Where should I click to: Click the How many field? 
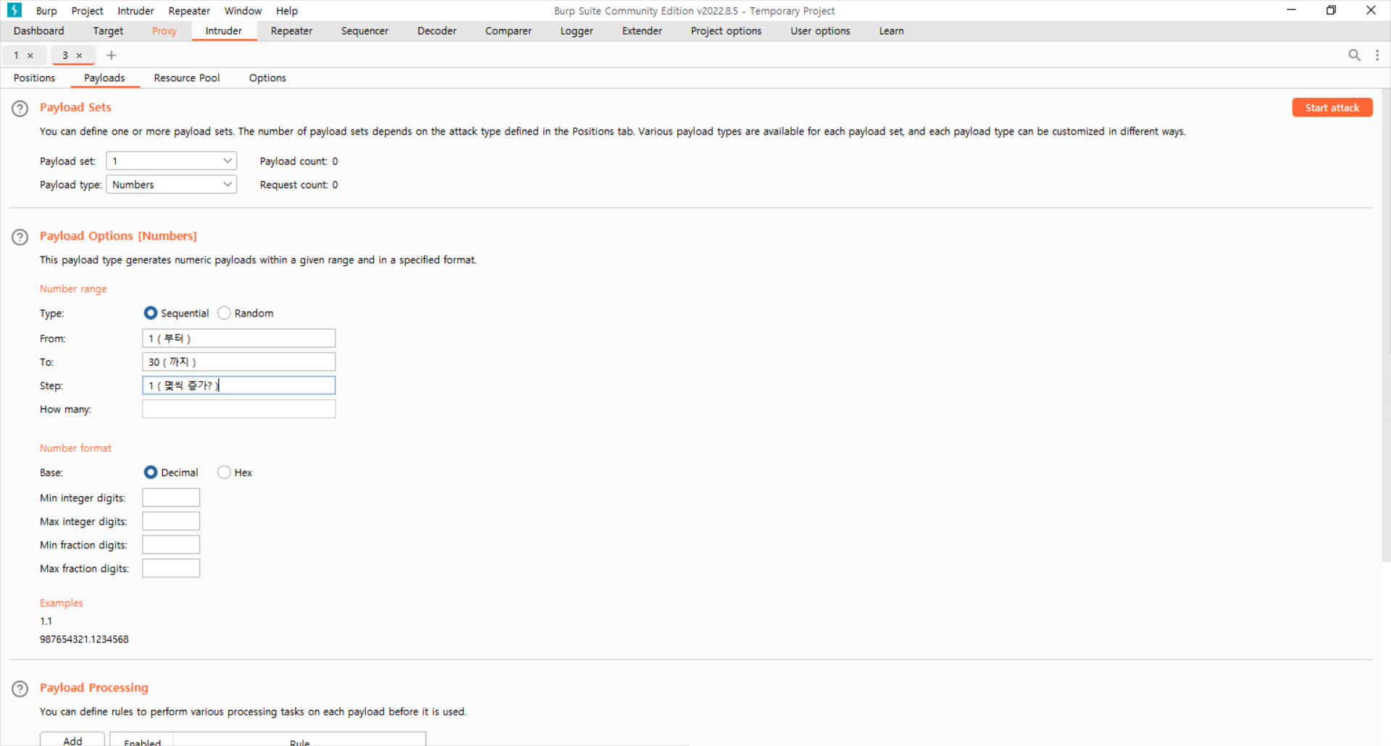239,409
